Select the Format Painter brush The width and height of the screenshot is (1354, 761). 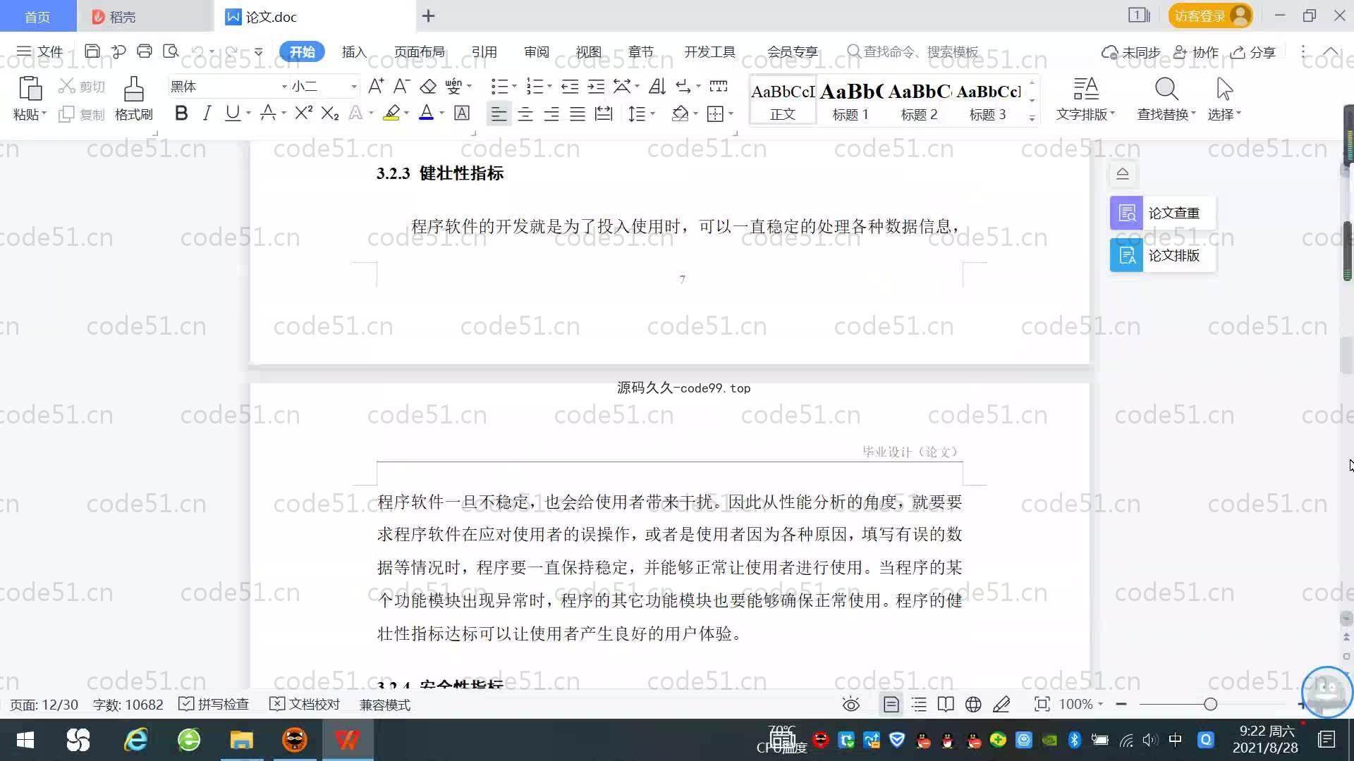pos(133,89)
